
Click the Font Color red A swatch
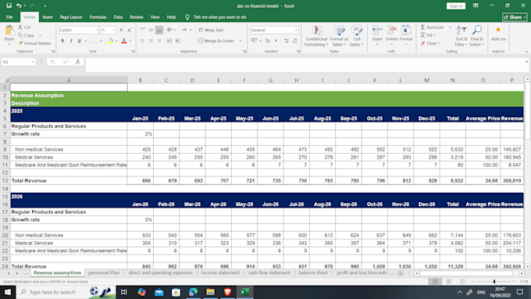tap(124, 41)
